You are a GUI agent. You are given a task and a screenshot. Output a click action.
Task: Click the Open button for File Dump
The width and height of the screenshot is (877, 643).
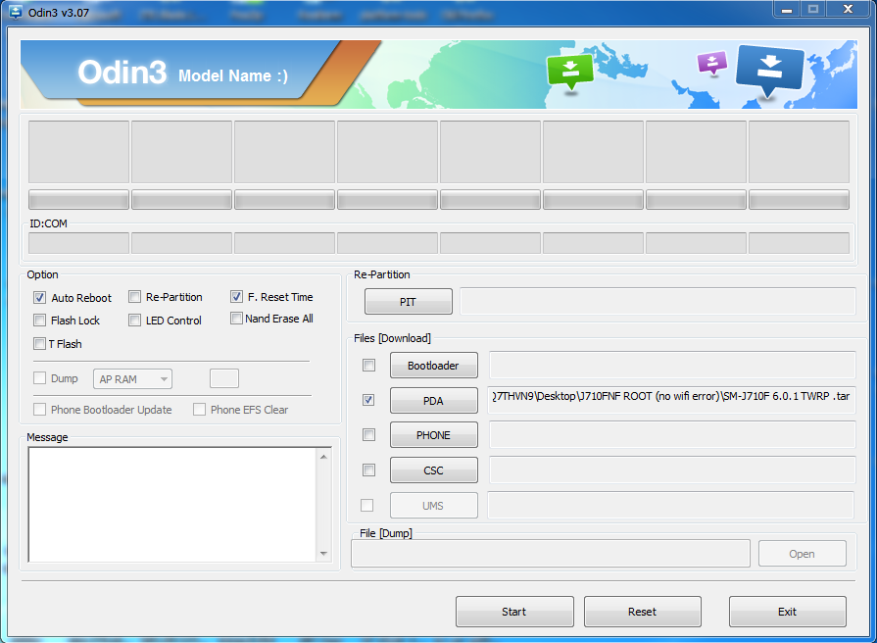(x=803, y=554)
